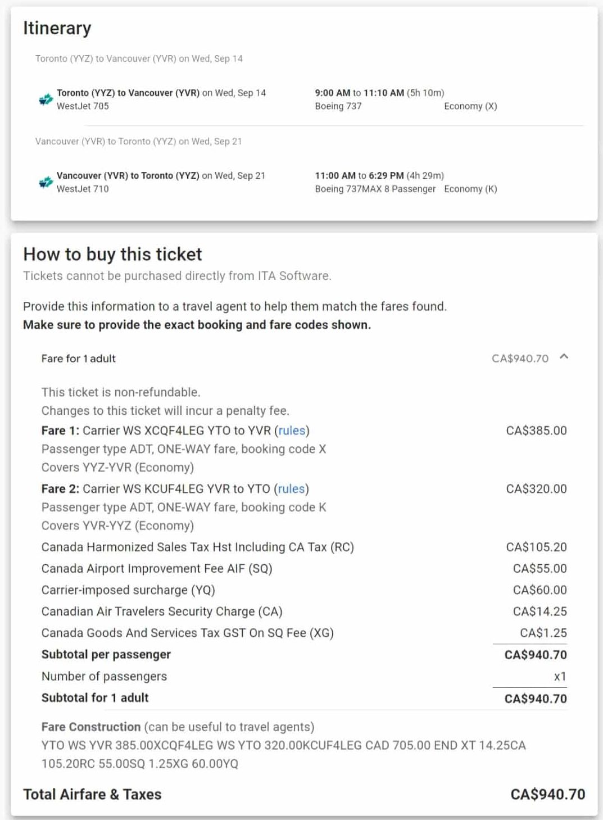
Task: Click the Total Airfare & Taxes amount
Action: pyautogui.click(x=547, y=794)
